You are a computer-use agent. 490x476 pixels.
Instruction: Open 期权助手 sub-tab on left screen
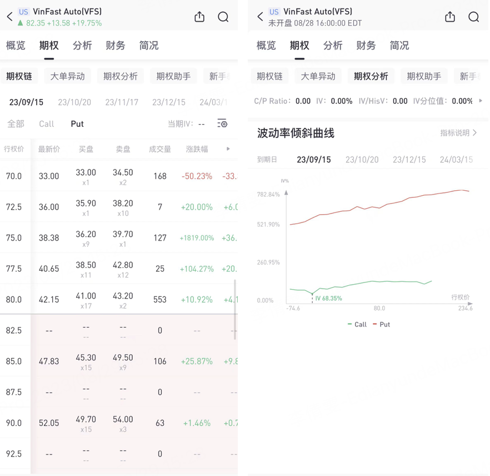click(x=173, y=76)
